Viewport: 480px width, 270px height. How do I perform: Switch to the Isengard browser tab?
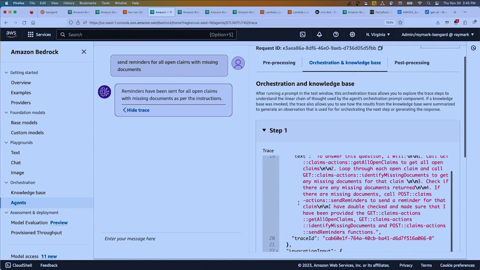52,12
